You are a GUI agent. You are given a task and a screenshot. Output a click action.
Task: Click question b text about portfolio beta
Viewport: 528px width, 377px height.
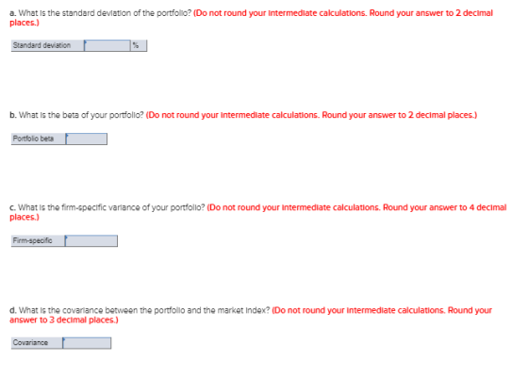tap(76, 115)
